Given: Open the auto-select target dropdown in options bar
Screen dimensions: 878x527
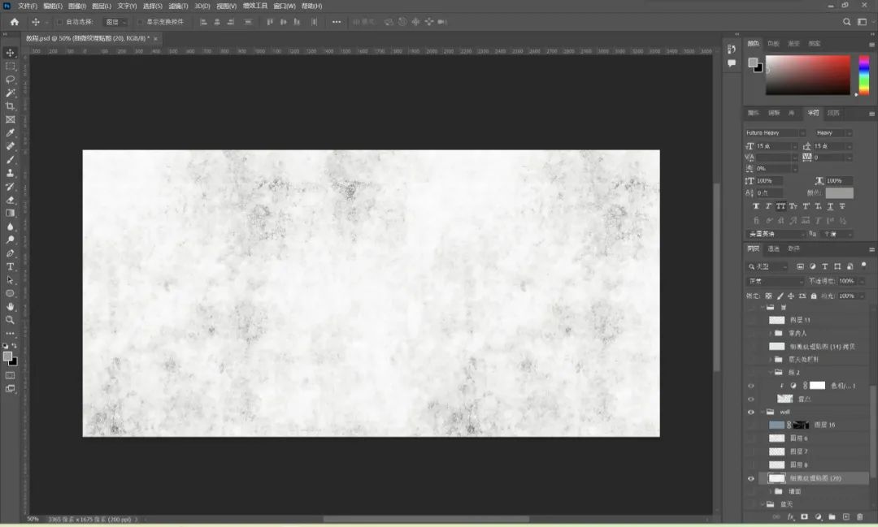Looking at the screenshot, I should point(116,22).
